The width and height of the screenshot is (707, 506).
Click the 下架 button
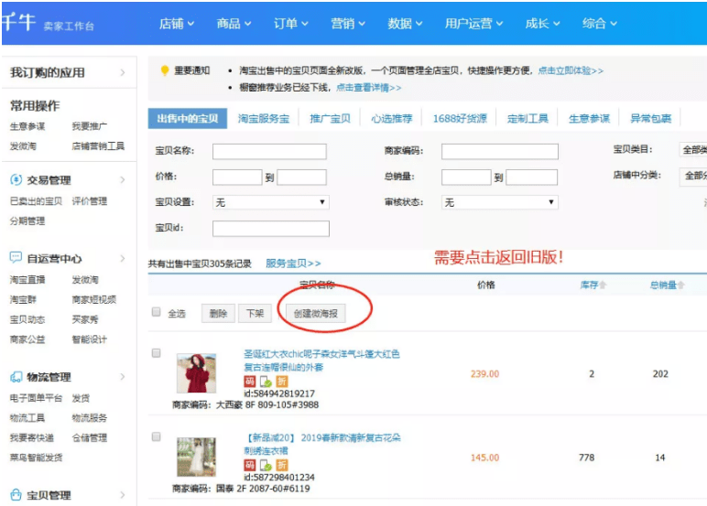(255, 313)
